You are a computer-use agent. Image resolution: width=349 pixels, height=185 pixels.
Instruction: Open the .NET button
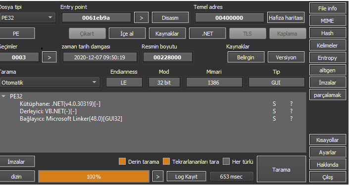click(207, 34)
